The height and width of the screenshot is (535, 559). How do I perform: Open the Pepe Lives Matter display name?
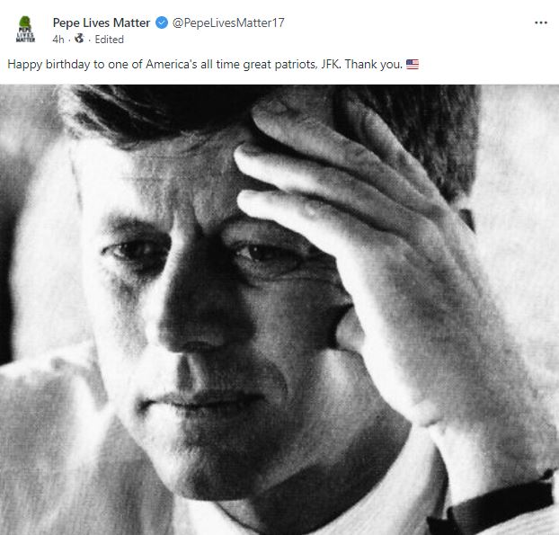point(102,22)
